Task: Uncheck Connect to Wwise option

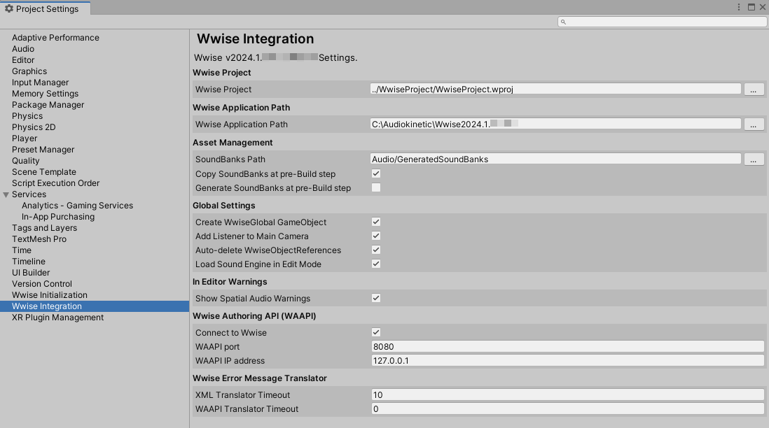Action: (376, 332)
